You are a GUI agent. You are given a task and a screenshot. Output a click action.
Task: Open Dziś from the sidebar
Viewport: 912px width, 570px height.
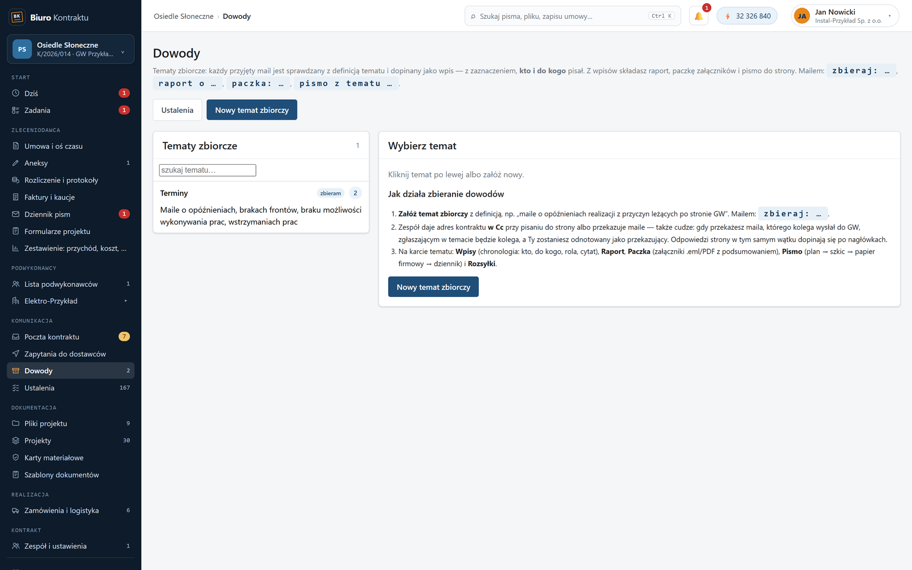[x=71, y=93]
